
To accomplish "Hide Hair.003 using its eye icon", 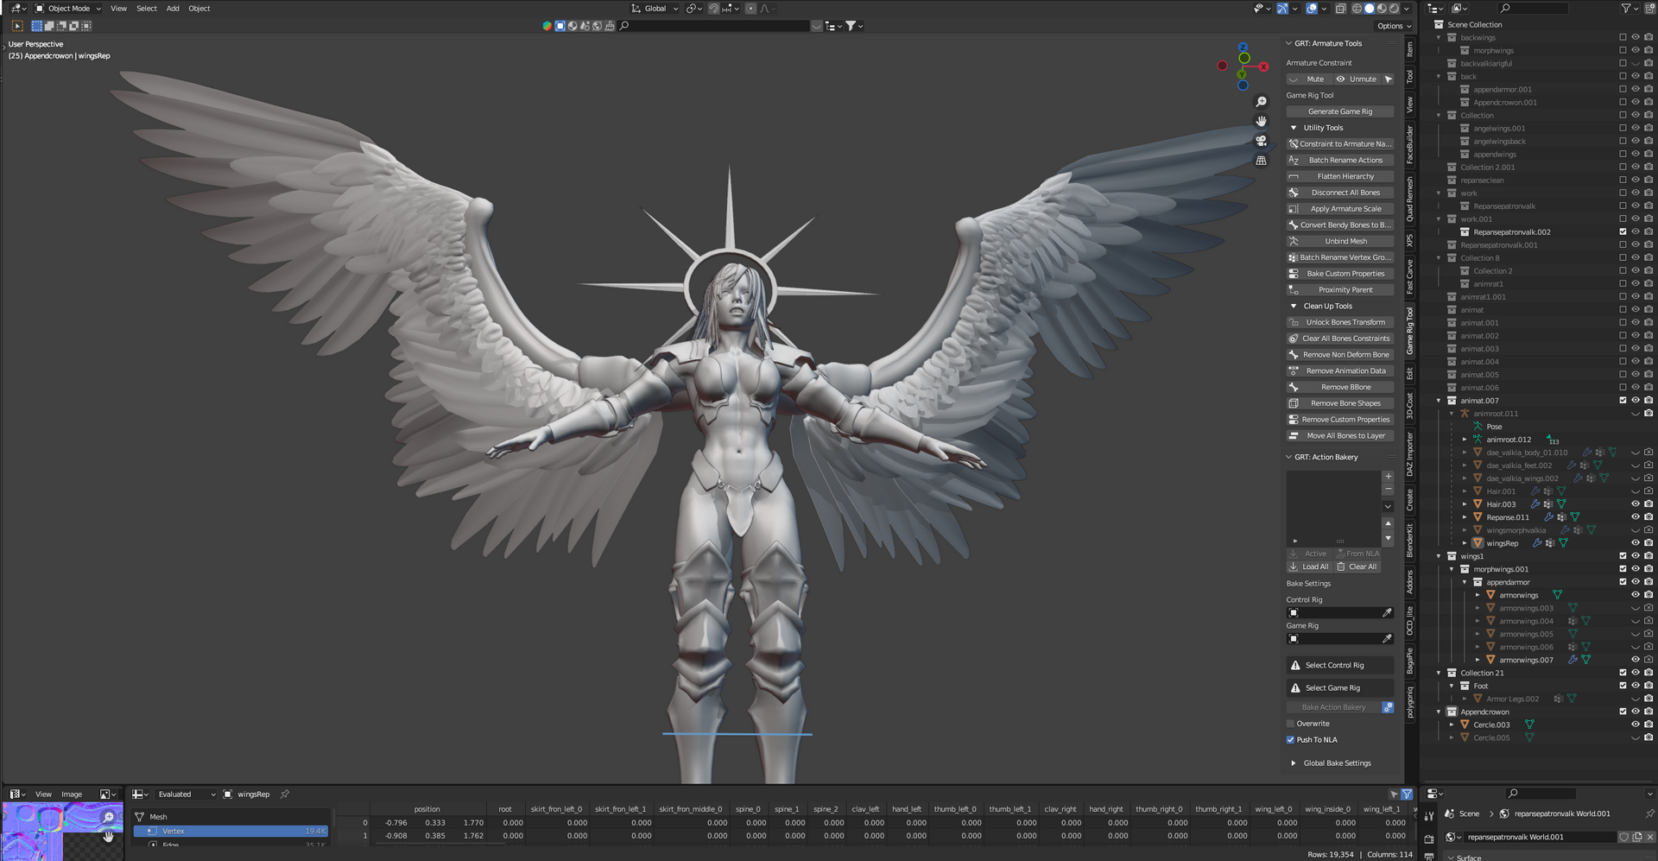I will (1635, 504).
